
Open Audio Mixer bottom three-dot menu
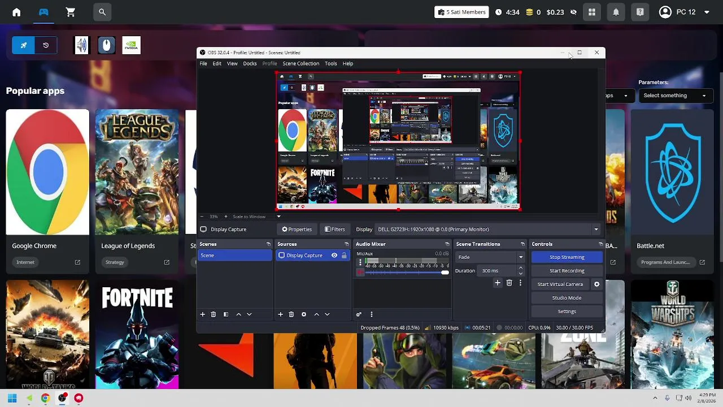click(x=371, y=314)
